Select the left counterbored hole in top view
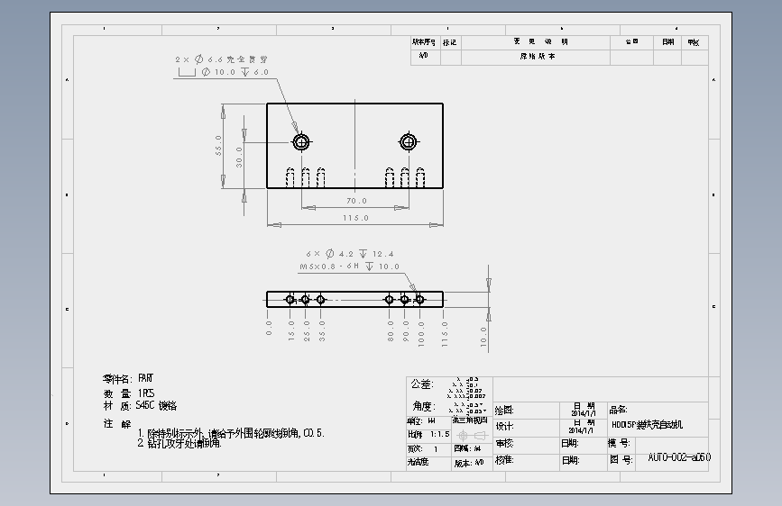This screenshot has height=506, width=782. coord(300,142)
